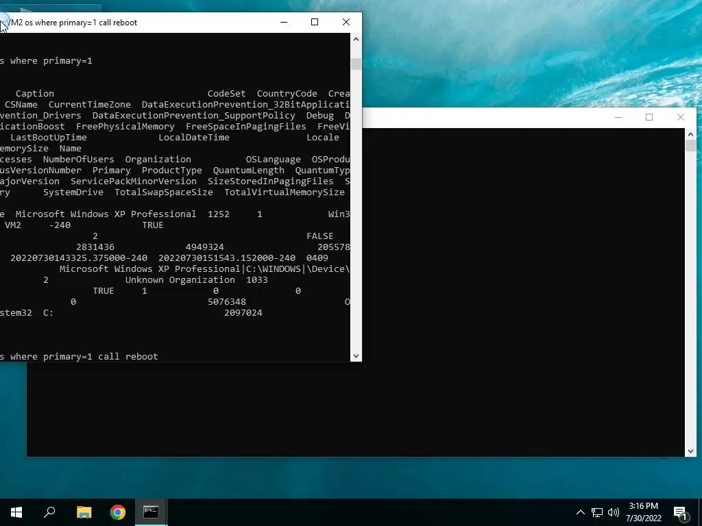Click the 'FreePhysicalMemory' header text
The width and height of the screenshot is (702, 526).
click(x=125, y=126)
